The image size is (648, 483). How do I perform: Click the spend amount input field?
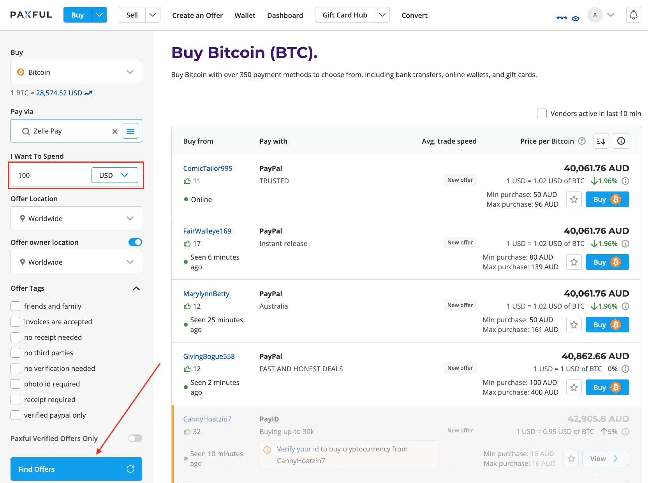point(51,175)
